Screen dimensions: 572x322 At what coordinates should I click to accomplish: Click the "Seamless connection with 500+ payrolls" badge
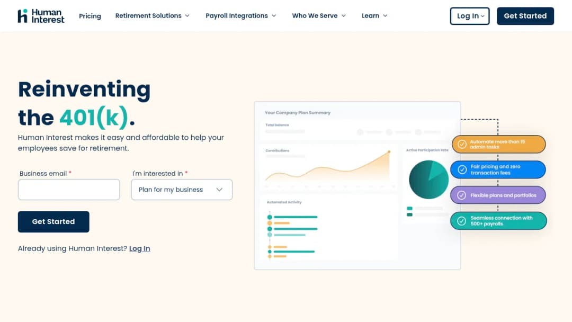click(498, 221)
